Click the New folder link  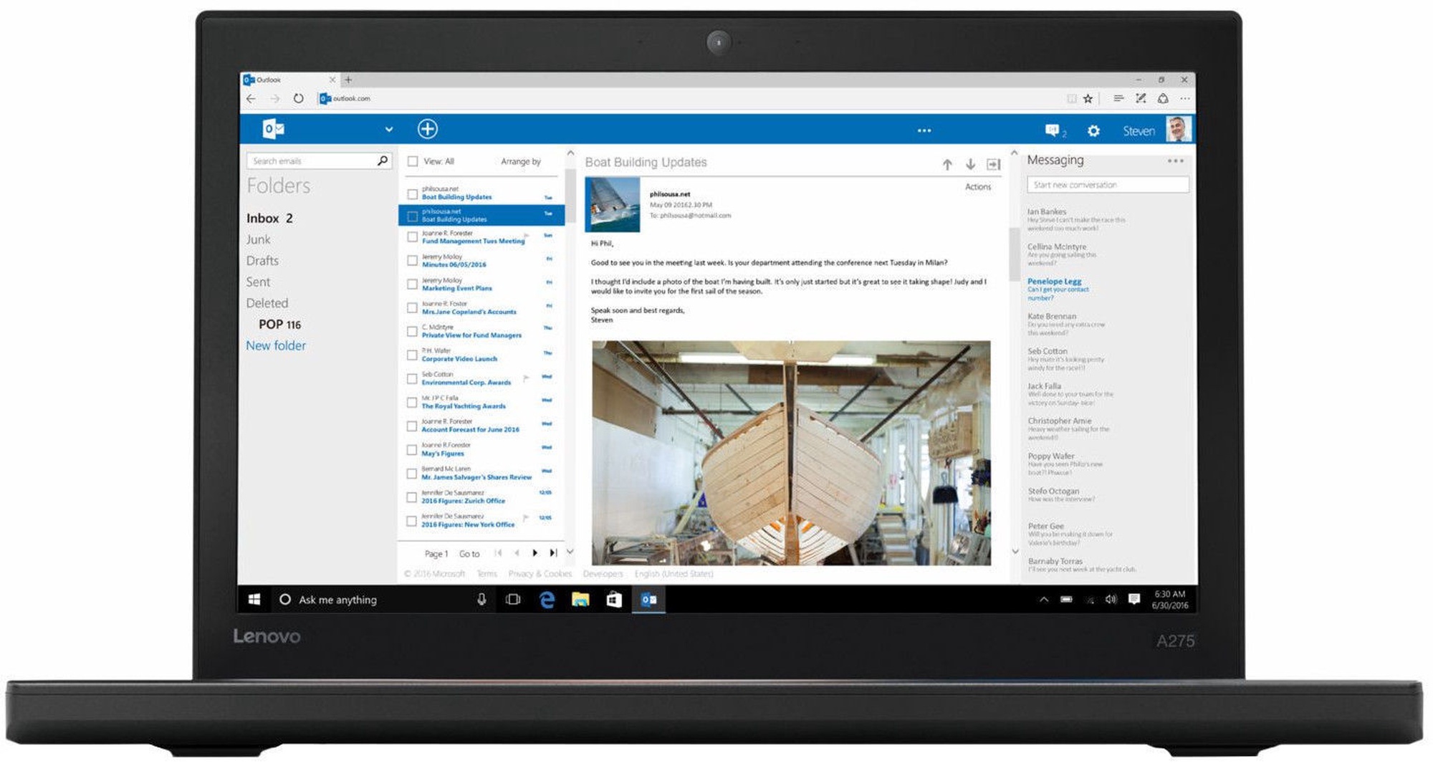click(276, 346)
